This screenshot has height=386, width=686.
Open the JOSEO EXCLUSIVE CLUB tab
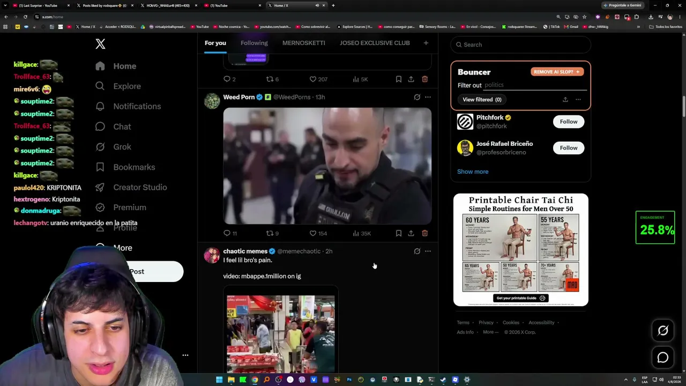(375, 43)
